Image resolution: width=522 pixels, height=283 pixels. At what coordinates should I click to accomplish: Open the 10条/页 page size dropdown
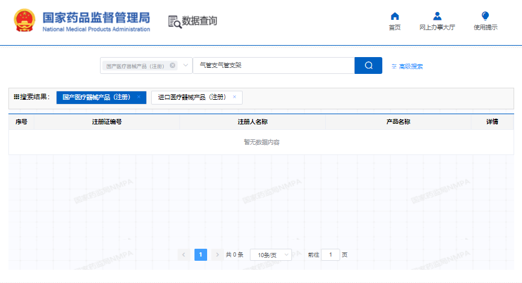point(270,255)
